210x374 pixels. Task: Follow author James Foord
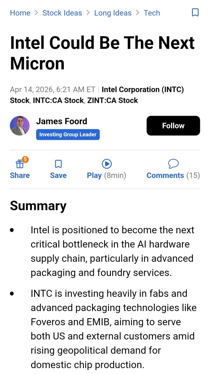click(173, 126)
